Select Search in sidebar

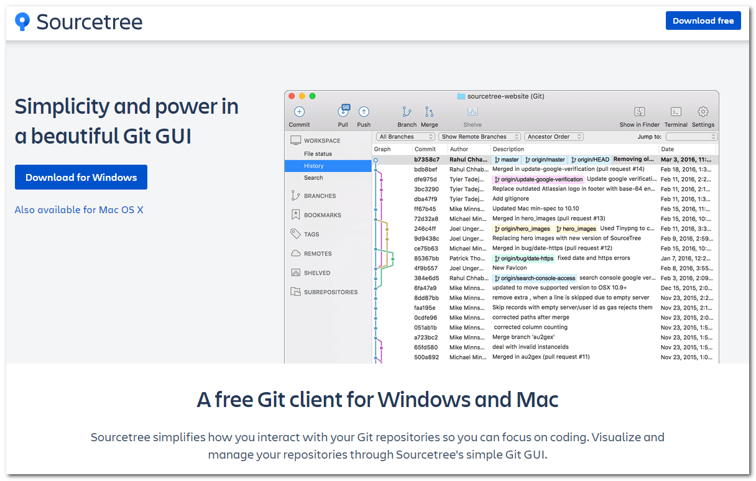[313, 178]
